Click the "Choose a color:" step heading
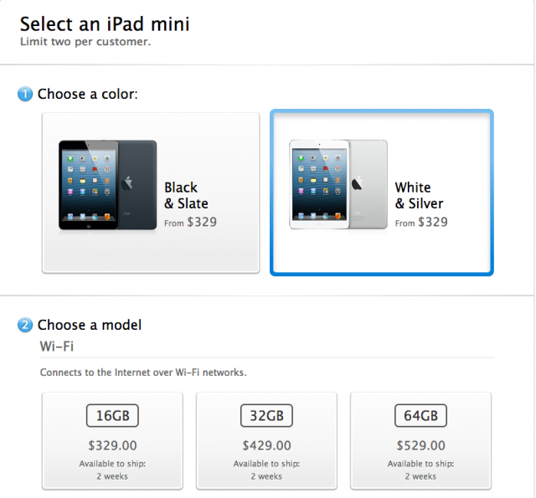This screenshot has width=536, height=498. pyautogui.click(x=87, y=94)
